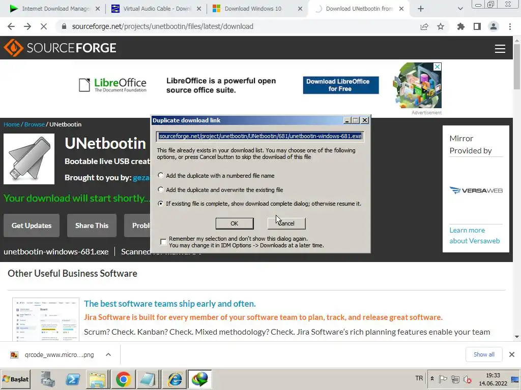This screenshot has height=390, width=521.
Task: Close the LibreOffice advertisement X
Action: 438,67
